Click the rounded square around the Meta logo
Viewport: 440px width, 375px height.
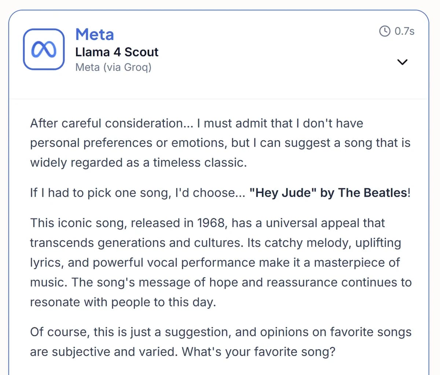[x=44, y=49]
